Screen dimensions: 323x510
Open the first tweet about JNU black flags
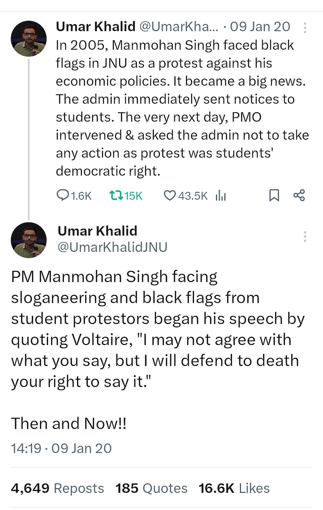(x=181, y=108)
